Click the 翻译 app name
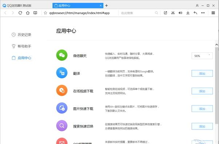 pos(76,73)
